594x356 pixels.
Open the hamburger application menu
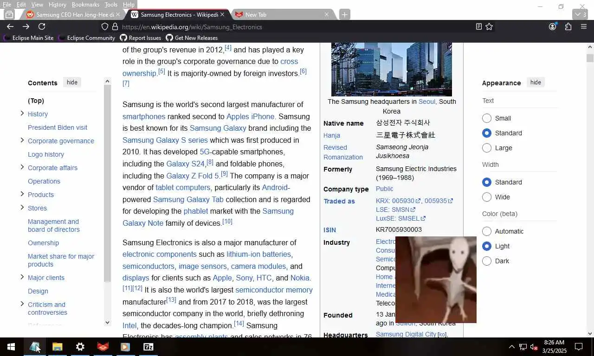pyautogui.click(x=584, y=27)
